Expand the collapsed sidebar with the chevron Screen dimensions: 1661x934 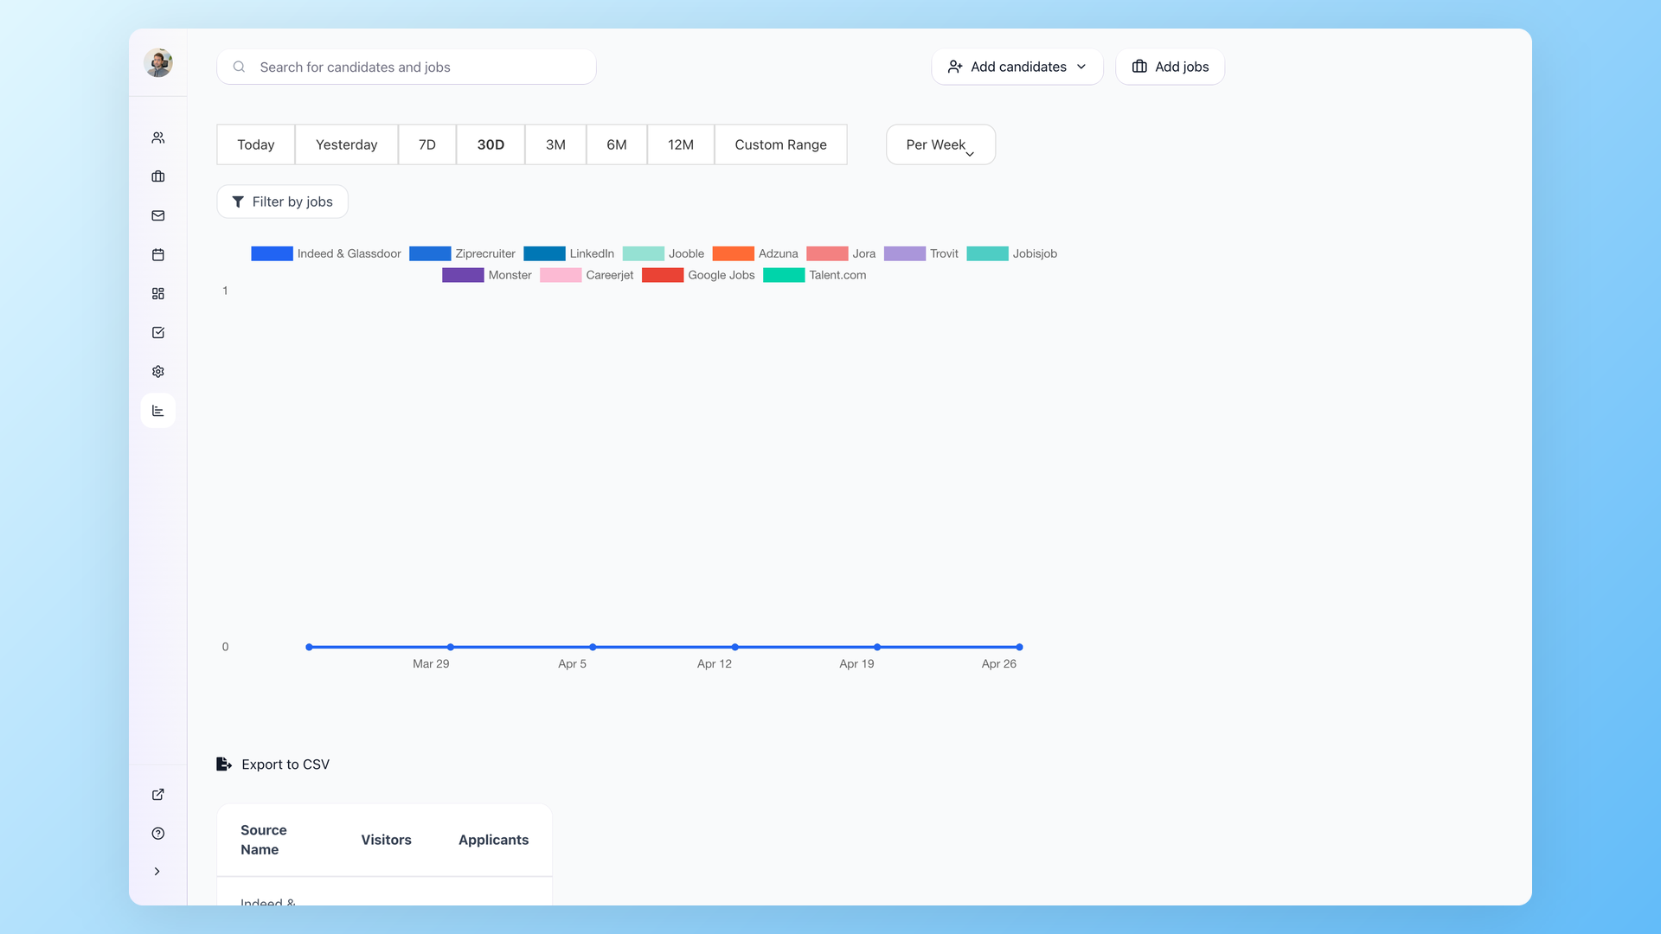pos(157,872)
